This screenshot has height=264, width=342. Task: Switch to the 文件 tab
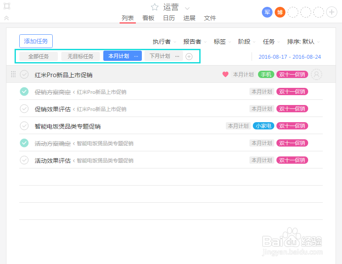[x=210, y=18]
